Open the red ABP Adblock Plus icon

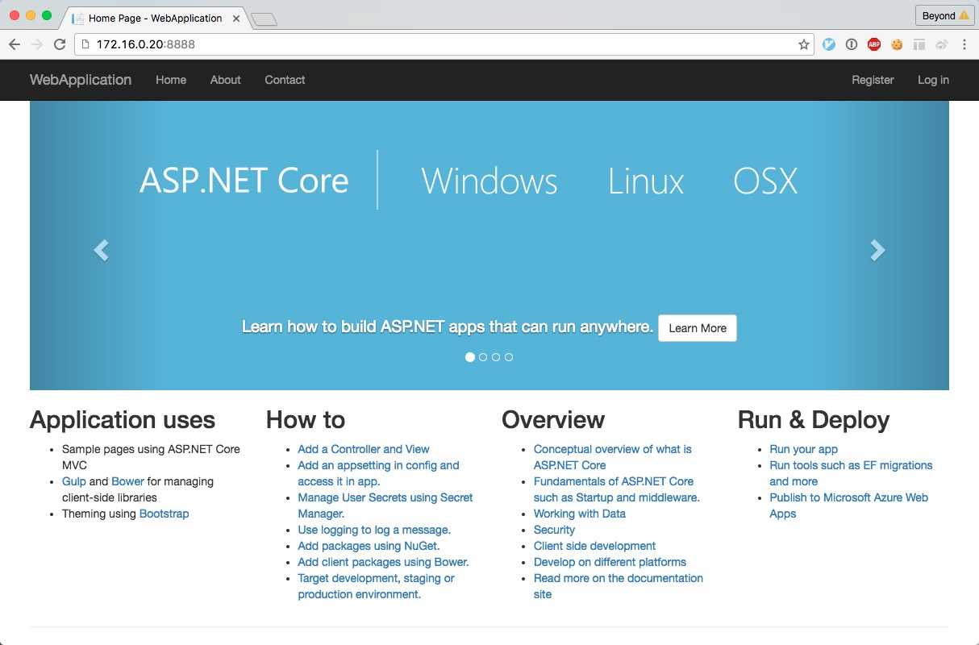[874, 44]
